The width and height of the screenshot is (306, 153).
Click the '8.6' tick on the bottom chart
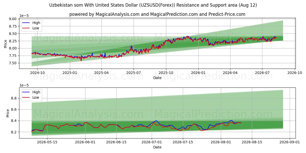pos(14,110)
